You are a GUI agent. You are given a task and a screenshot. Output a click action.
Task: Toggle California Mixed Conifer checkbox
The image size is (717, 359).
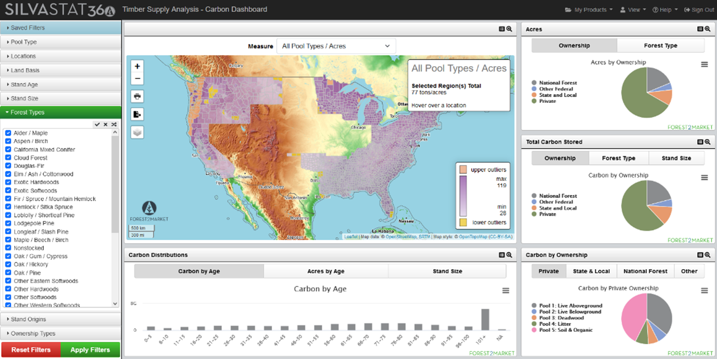click(8, 150)
